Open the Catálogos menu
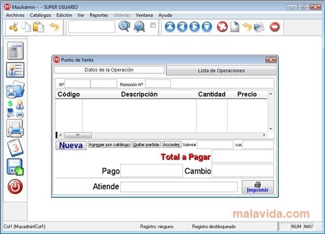325x234 pixels. click(x=40, y=15)
